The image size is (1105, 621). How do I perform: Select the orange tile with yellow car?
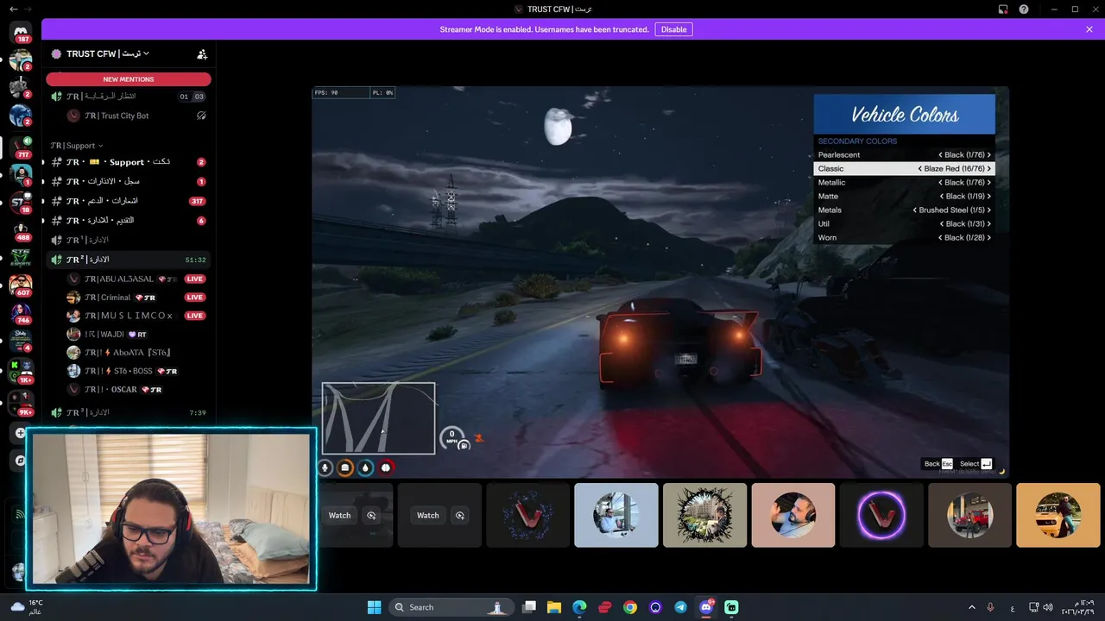point(1058,515)
